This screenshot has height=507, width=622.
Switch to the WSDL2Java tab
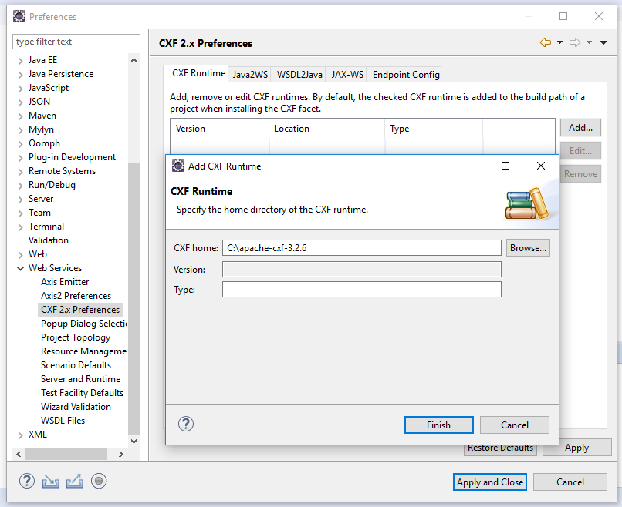[x=299, y=75]
